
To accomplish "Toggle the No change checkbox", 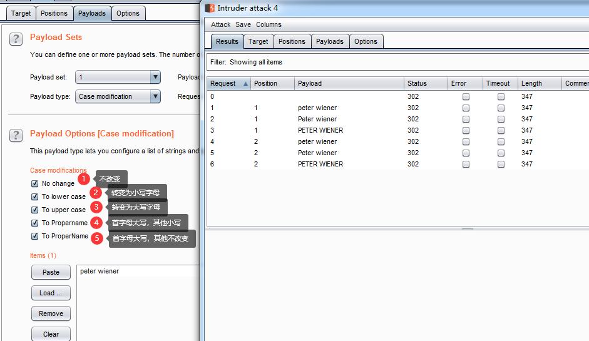I will click(35, 184).
